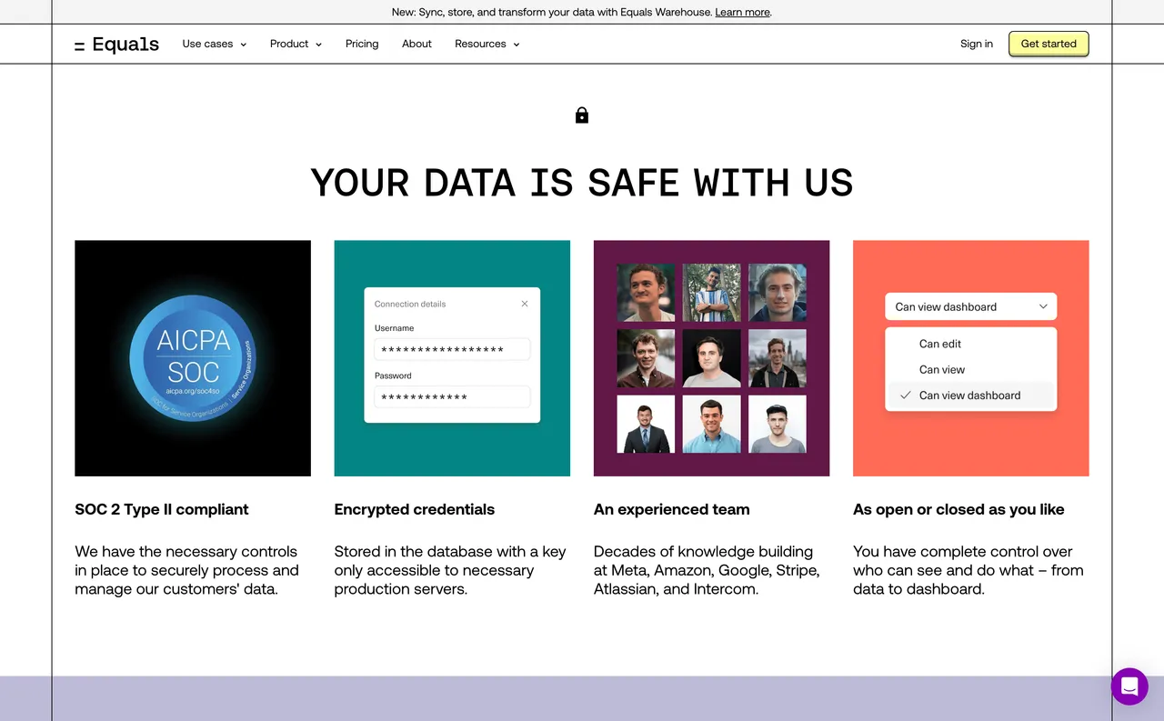The width and height of the screenshot is (1164, 721).
Task: Click the Equals logo in the navigation bar
Action: pyautogui.click(x=116, y=44)
